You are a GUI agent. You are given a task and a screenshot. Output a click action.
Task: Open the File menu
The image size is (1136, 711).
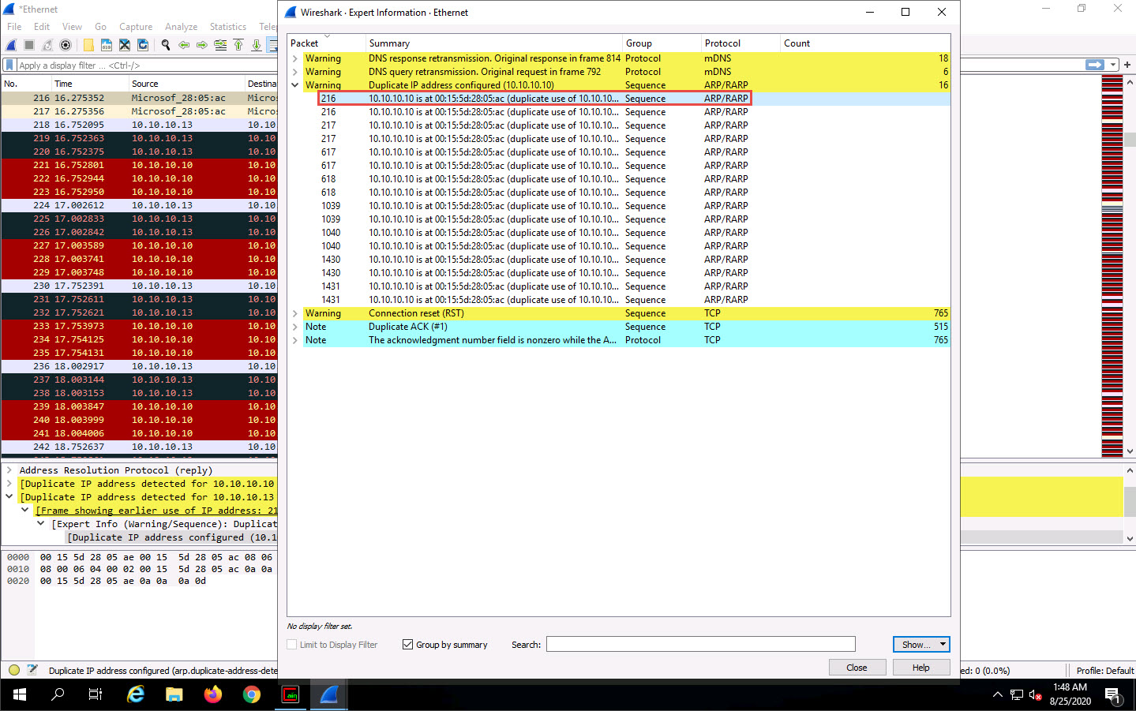click(14, 27)
